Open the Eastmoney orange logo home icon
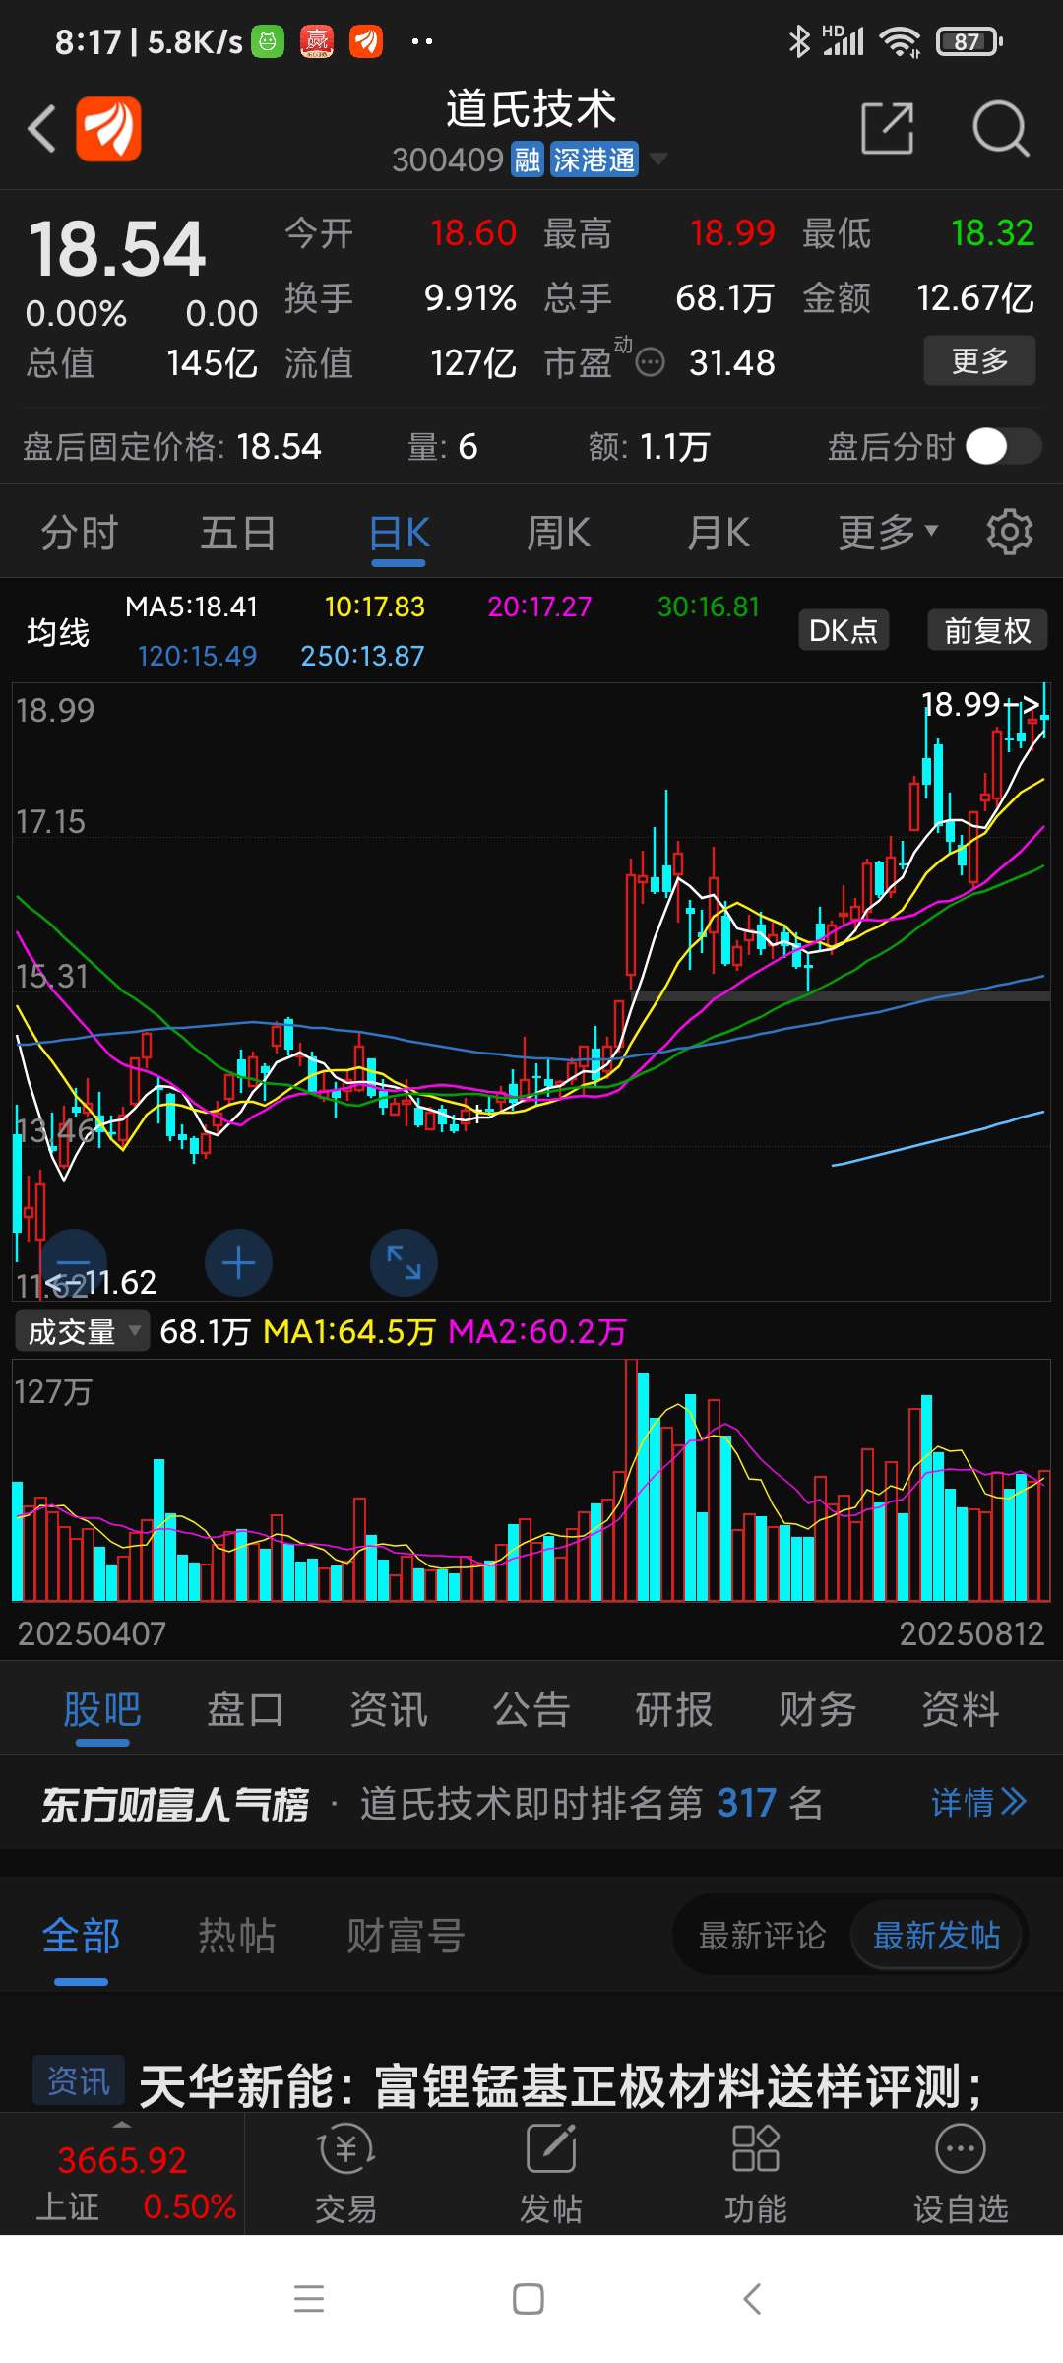The width and height of the screenshot is (1063, 2363). [109, 128]
